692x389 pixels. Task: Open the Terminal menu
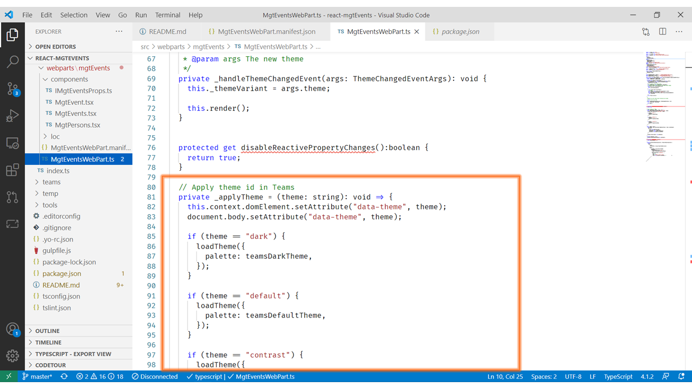(x=167, y=15)
